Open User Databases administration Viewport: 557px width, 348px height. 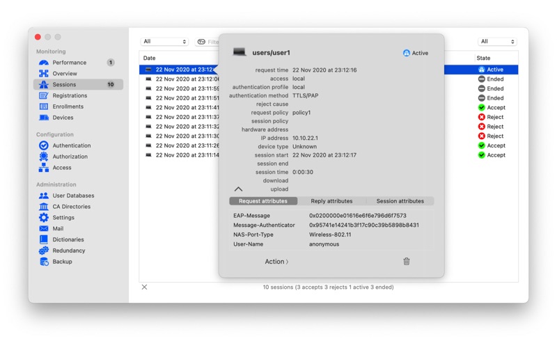click(x=73, y=196)
